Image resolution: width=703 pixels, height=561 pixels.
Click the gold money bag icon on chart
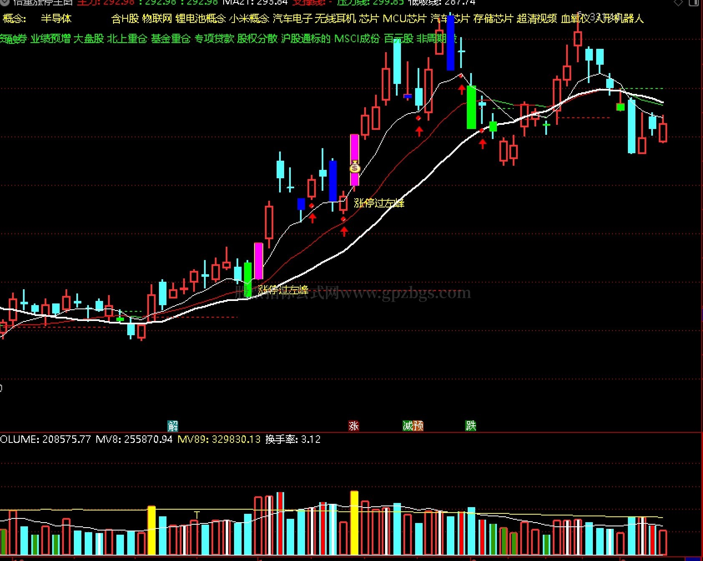(x=355, y=167)
